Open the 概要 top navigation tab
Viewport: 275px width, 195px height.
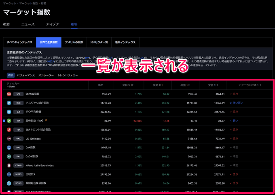[x=6, y=24]
